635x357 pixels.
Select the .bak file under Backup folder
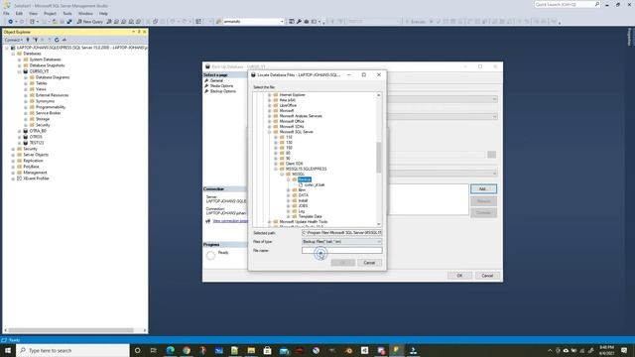(315, 184)
